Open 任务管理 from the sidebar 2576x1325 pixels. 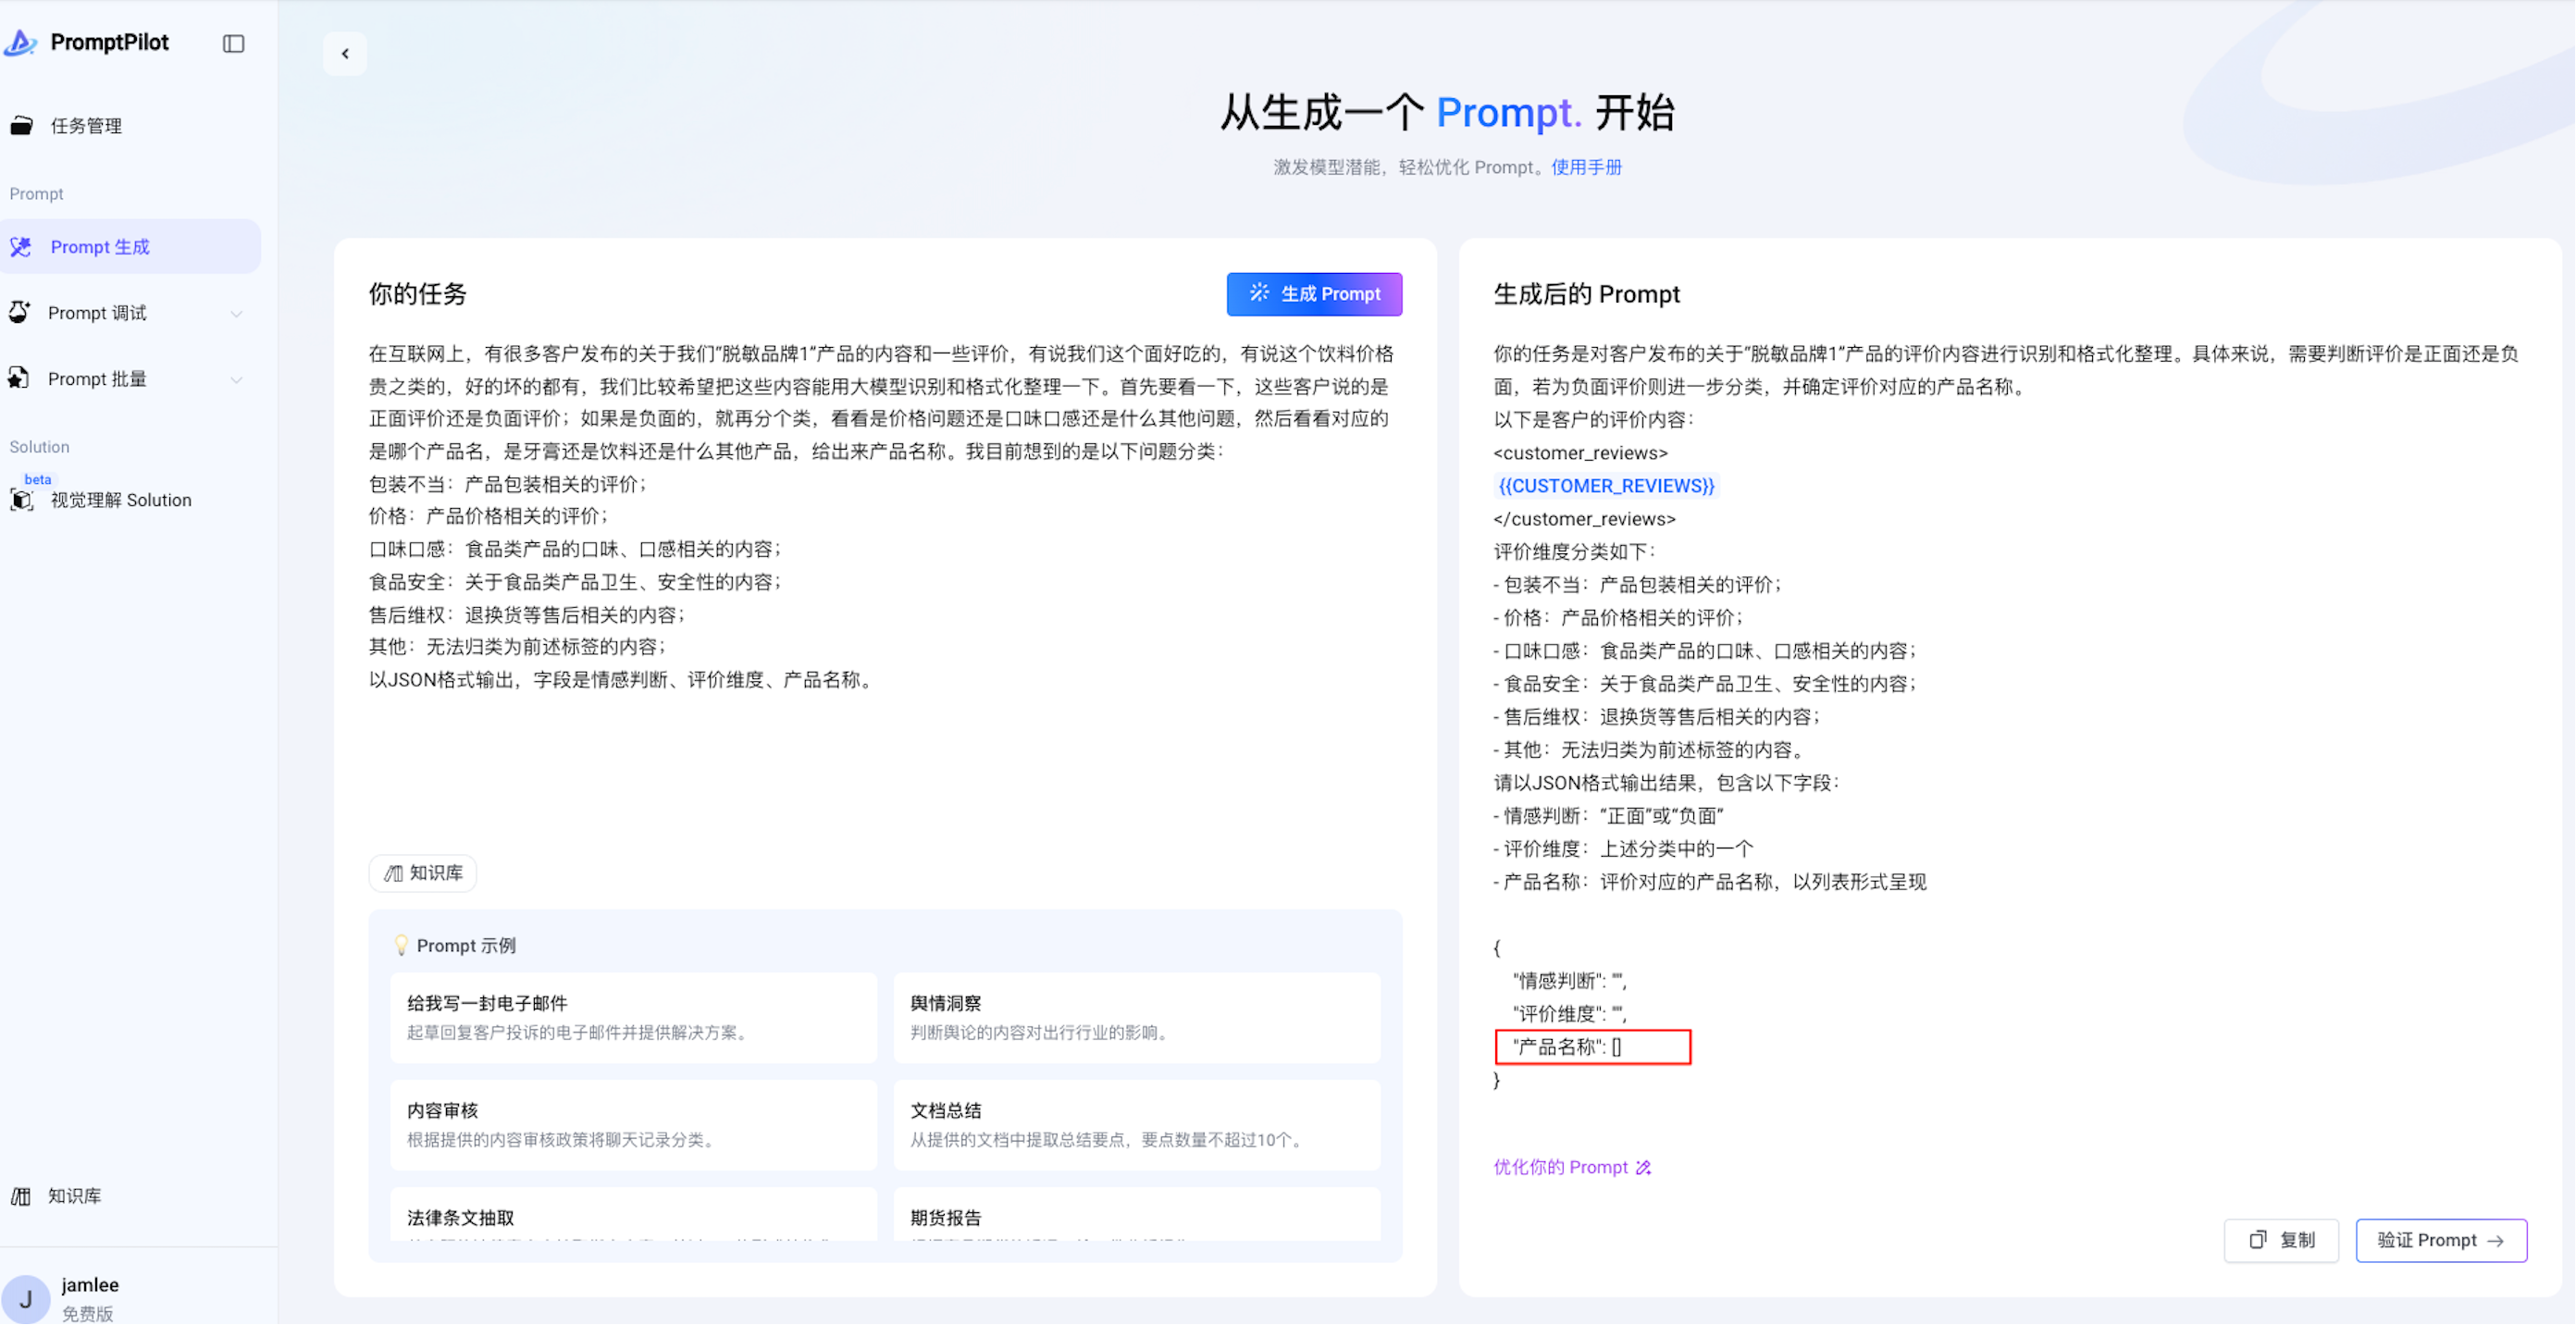[x=86, y=126]
